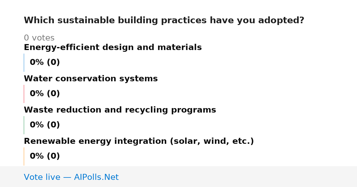Click 0% (0) result under Water conservation
357x187 pixels.
[x=45, y=94]
